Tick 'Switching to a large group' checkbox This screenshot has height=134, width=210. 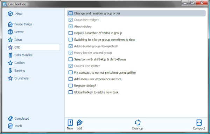tap(70, 39)
